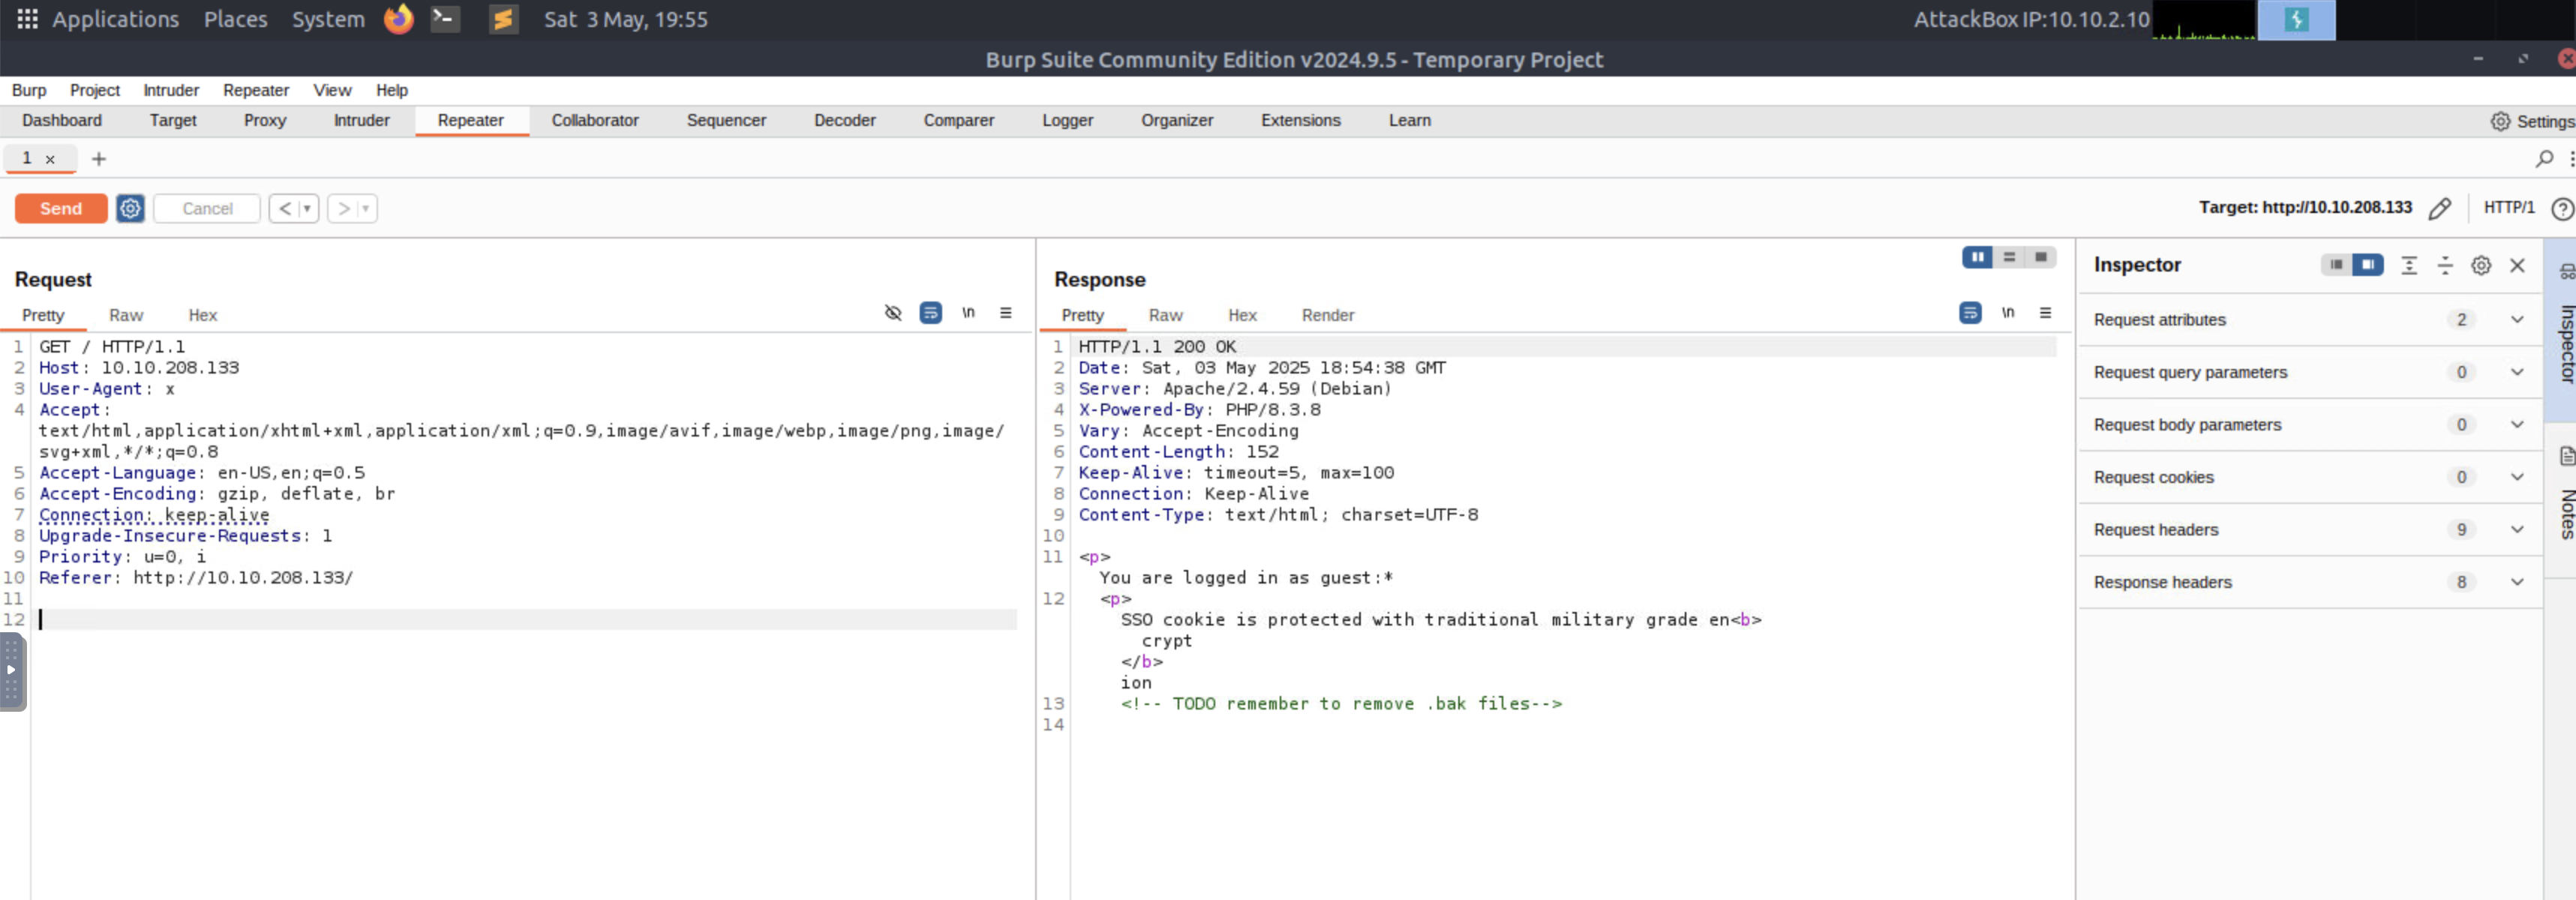Show newline characters in Request panel
Image resolution: width=2576 pixels, height=900 pixels.
(968, 313)
